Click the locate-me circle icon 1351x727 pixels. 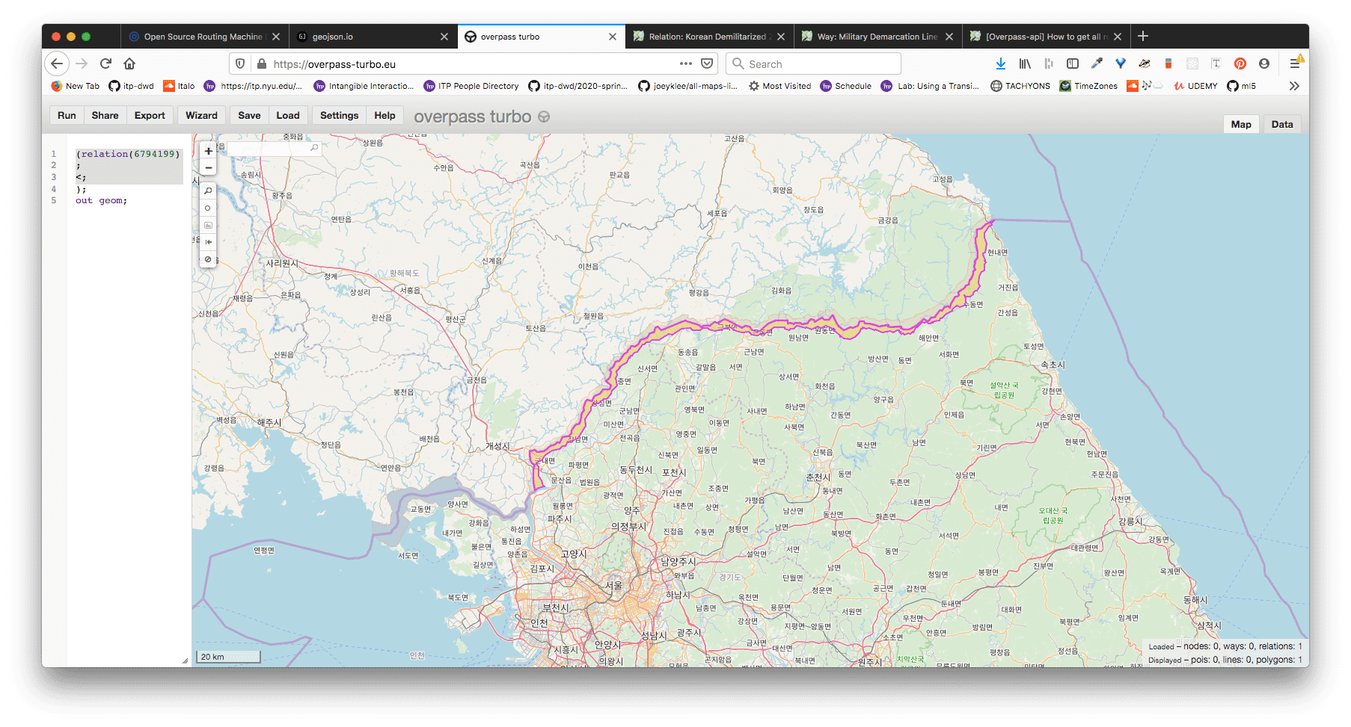click(x=208, y=208)
